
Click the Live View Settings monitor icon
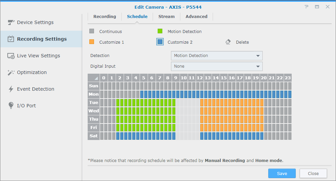[11, 56]
